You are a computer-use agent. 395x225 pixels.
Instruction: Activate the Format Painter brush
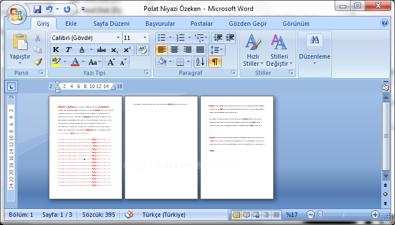(x=38, y=62)
